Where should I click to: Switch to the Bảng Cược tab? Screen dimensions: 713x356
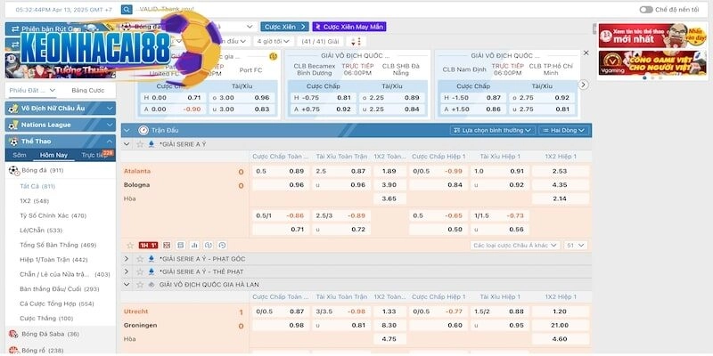click(87, 90)
